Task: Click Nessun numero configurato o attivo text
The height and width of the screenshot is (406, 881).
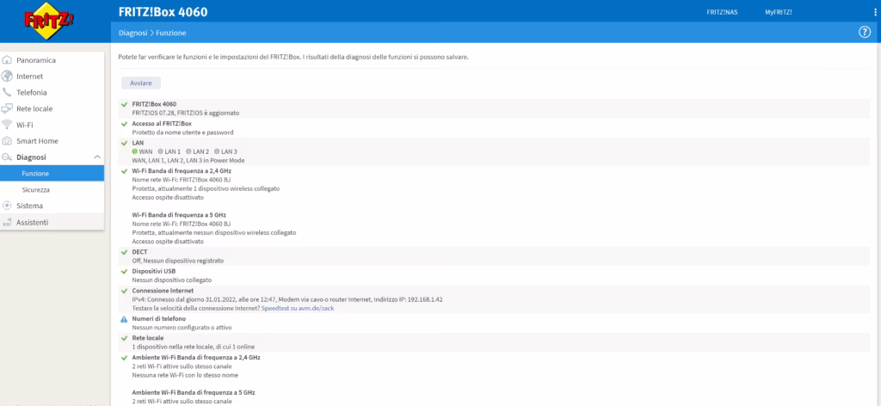Action: click(182, 328)
